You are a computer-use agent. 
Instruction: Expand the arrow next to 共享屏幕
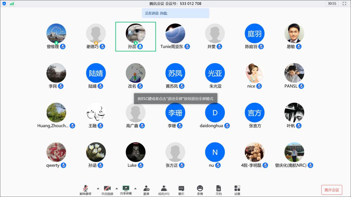135,188
